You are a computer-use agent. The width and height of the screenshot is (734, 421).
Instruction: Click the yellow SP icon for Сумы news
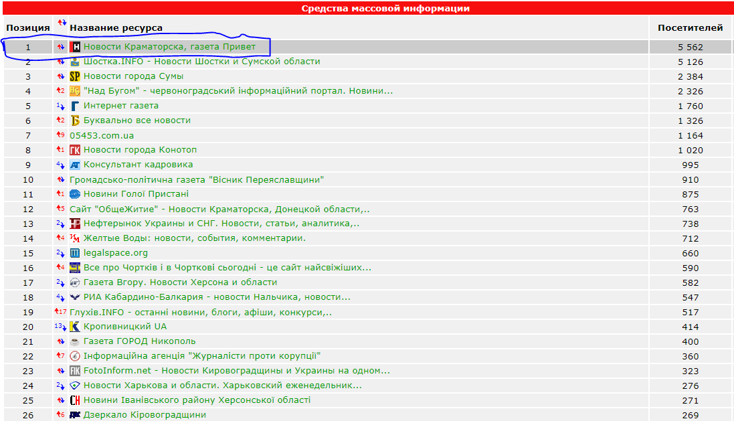click(75, 76)
